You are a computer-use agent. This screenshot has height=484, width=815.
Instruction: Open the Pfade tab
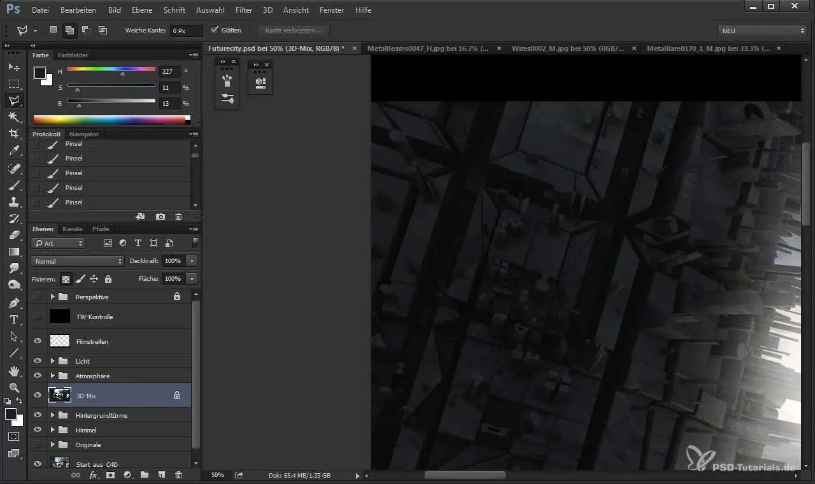coord(101,229)
